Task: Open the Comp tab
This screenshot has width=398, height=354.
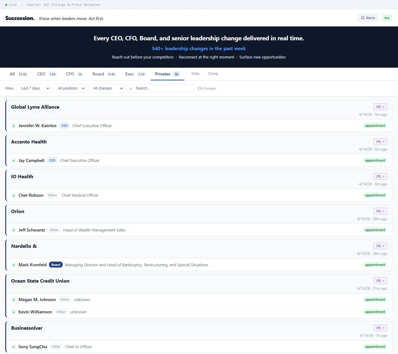Action: click(213, 74)
